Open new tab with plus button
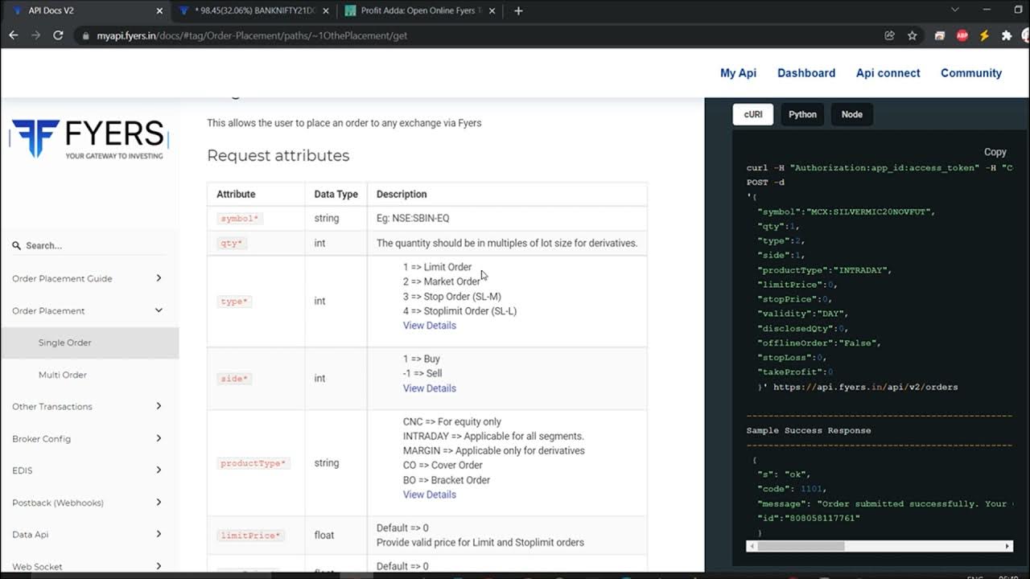Image resolution: width=1030 pixels, height=579 pixels. click(x=518, y=10)
